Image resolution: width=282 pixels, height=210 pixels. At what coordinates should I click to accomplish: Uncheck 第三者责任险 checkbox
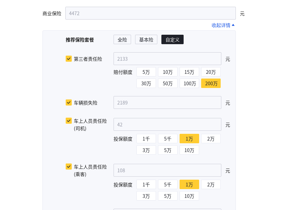coord(69,59)
